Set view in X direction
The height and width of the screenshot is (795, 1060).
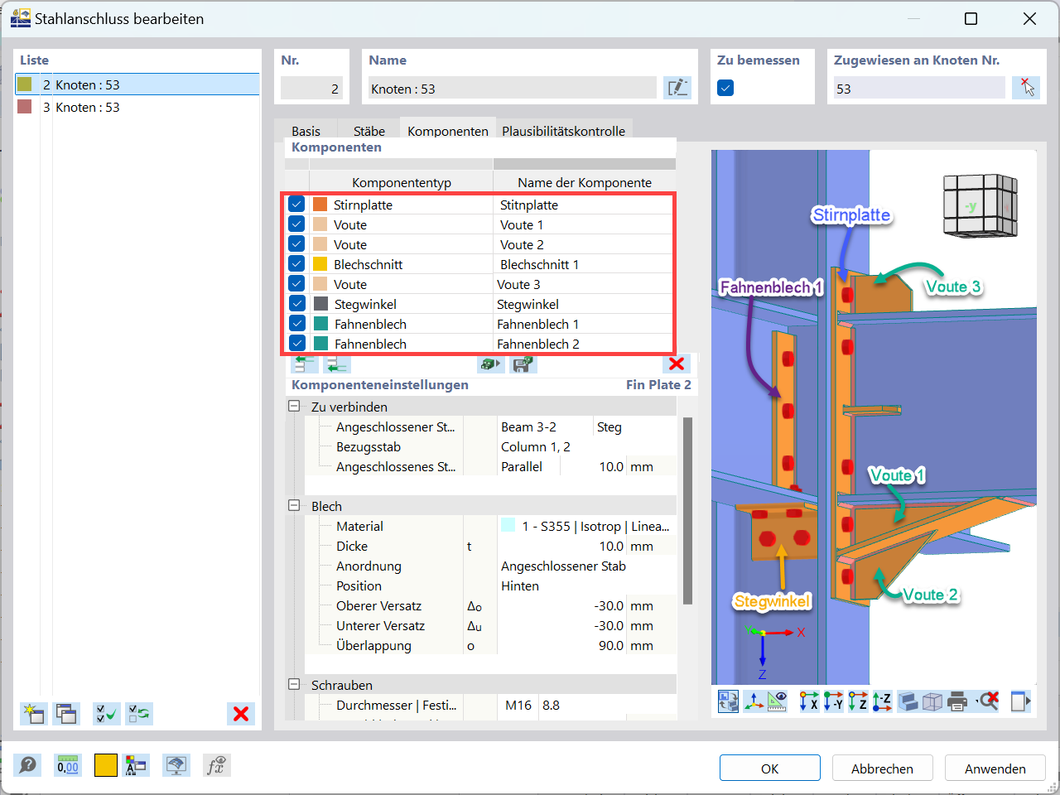(809, 701)
